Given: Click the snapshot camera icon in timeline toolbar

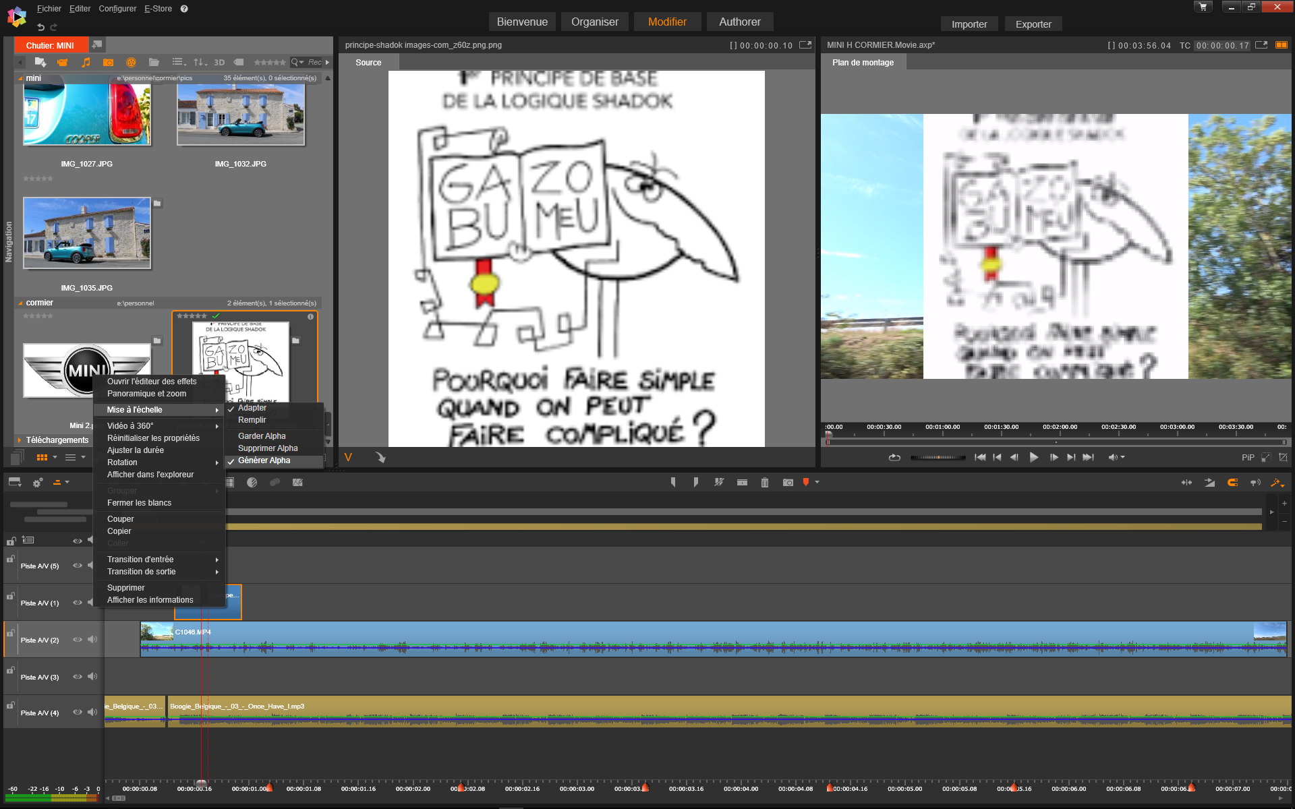Looking at the screenshot, I should [x=787, y=483].
